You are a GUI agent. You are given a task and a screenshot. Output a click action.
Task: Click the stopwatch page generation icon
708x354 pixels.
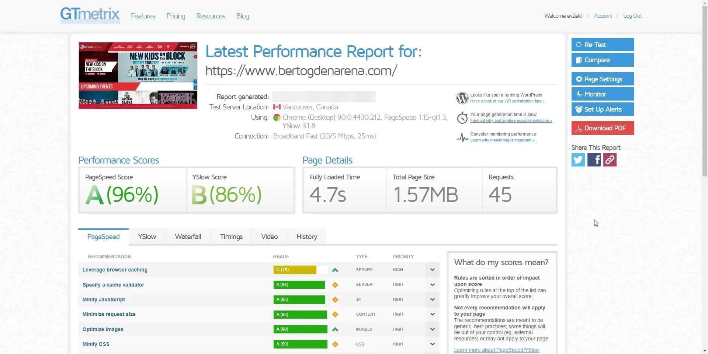(x=462, y=118)
